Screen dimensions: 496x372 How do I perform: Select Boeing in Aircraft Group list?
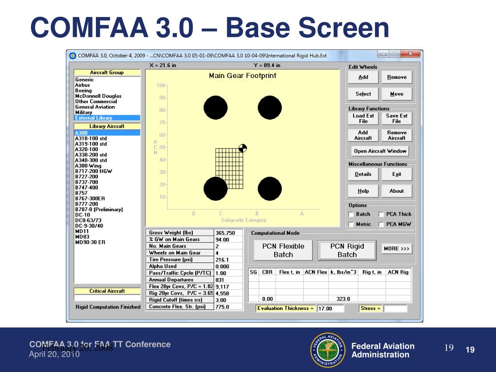(107, 91)
